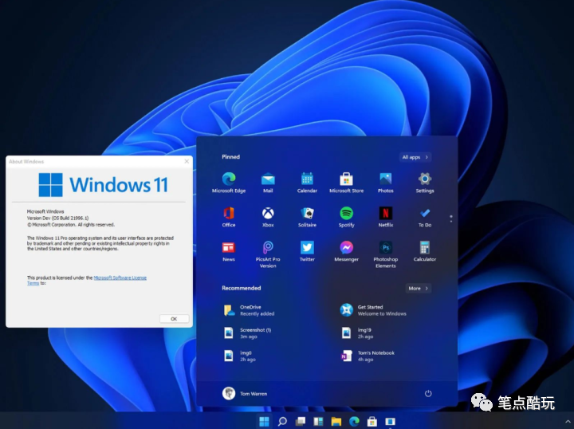Open the Microsoft Store pinned app
This screenshot has width=574, height=429.
coord(346,179)
